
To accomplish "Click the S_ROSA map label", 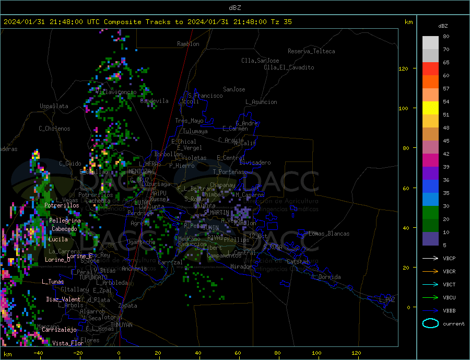I will click(x=273, y=247).
